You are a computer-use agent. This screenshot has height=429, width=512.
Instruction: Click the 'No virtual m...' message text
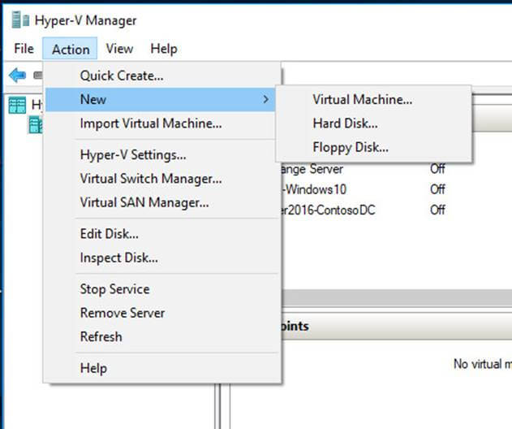click(x=483, y=364)
